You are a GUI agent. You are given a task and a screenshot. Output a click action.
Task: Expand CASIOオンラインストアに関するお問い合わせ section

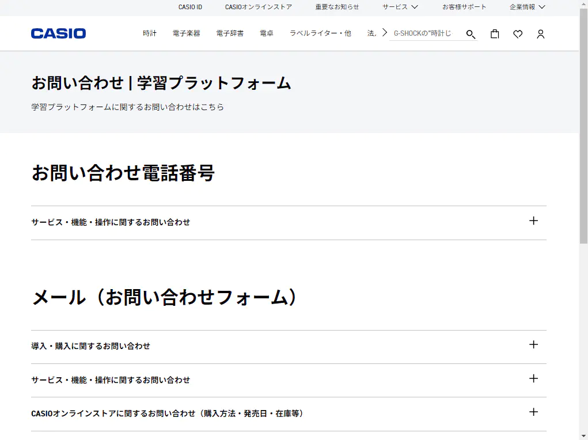coord(533,413)
